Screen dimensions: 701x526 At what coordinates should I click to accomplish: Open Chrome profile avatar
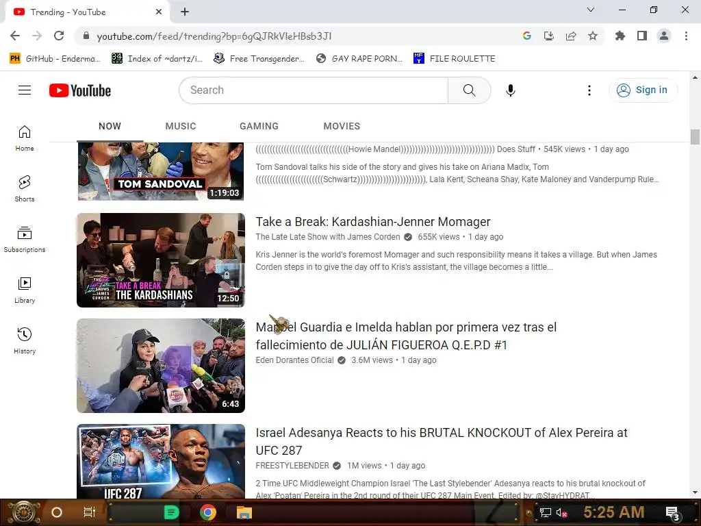pyautogui.click(x=664, y=36)
